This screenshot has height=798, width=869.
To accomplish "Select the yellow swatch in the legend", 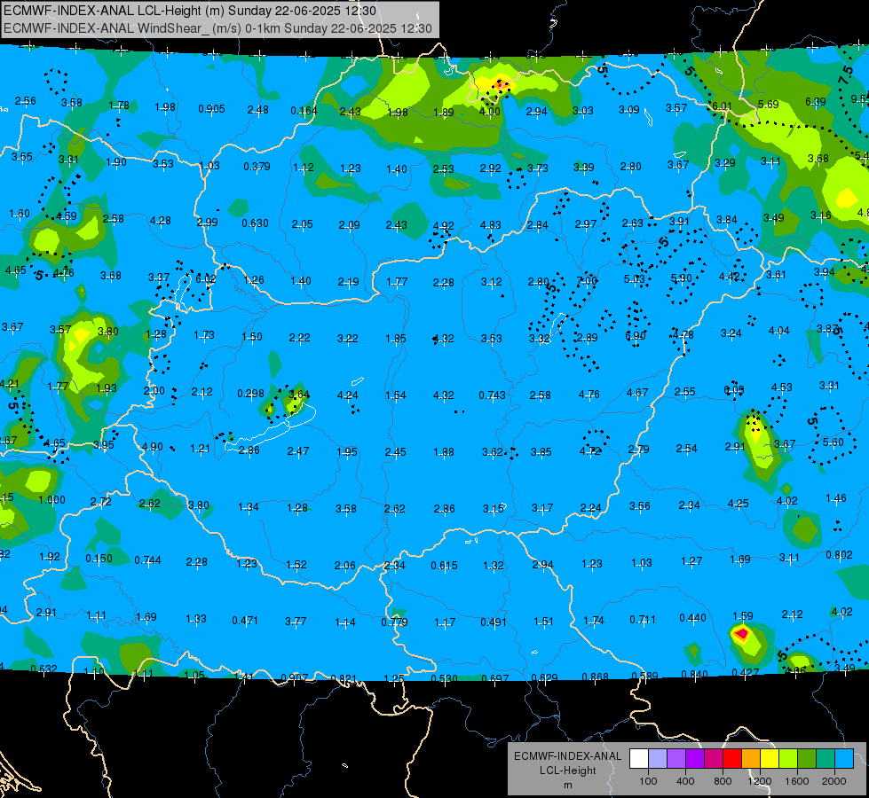I will 770,759.
